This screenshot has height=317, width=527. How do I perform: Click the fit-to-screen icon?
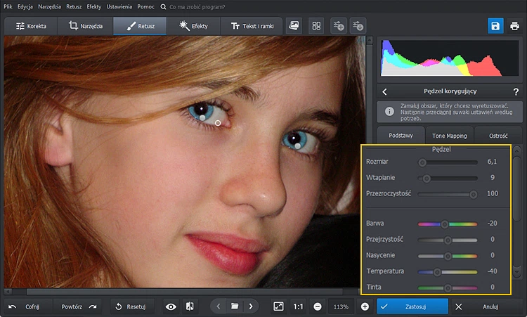click(x=278, y=306)
